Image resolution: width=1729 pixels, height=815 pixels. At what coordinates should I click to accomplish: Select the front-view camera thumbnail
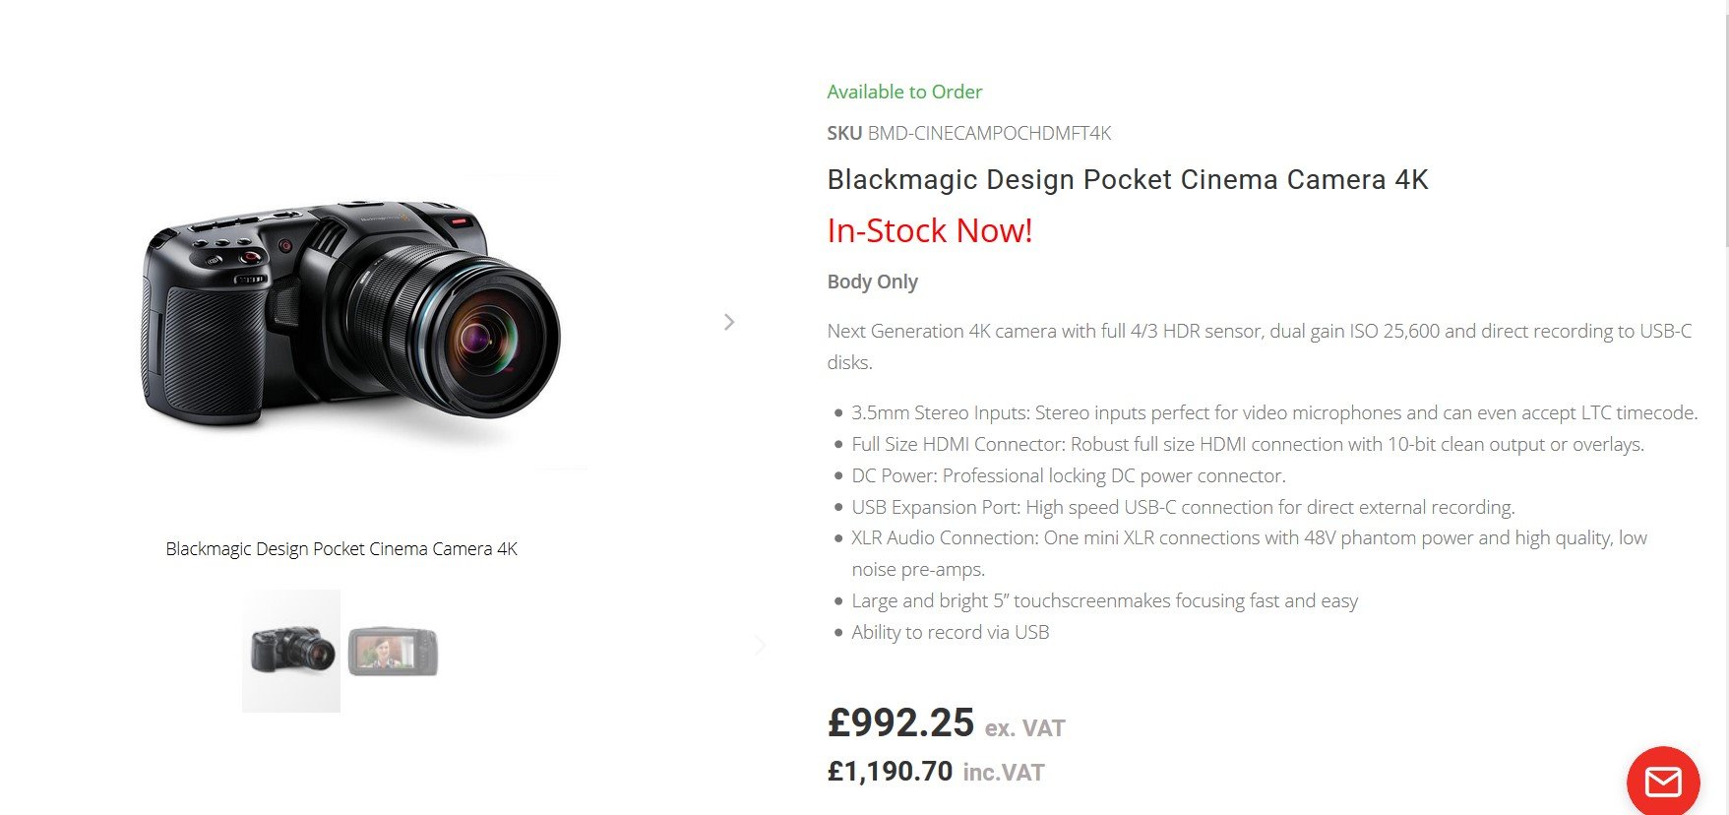(291, 651)
